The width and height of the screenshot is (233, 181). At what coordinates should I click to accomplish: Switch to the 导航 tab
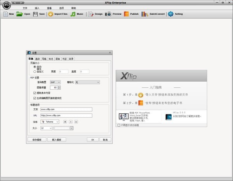[x=44, y=59]
